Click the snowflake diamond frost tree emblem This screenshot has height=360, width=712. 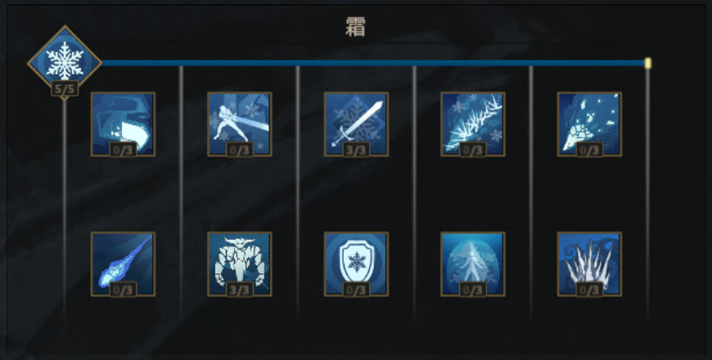[x=65, y=62]
